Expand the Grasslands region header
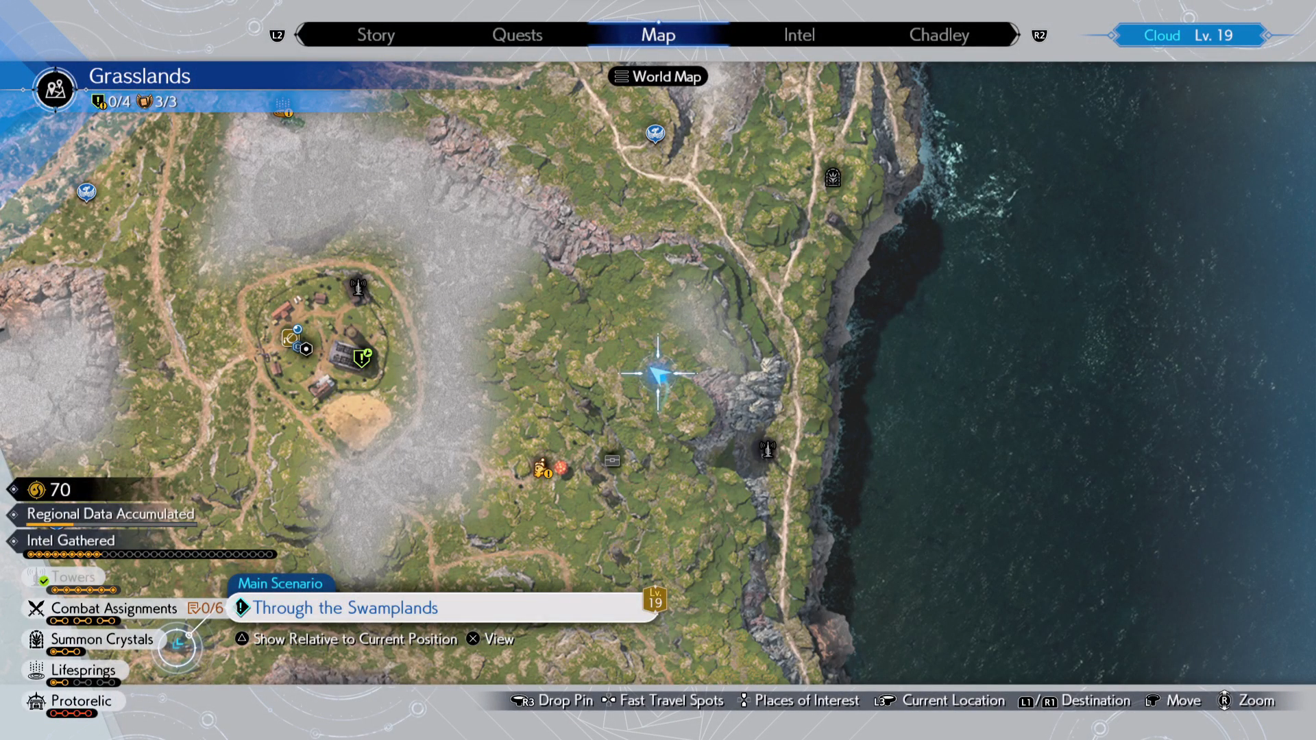 [x=139, y=76]
